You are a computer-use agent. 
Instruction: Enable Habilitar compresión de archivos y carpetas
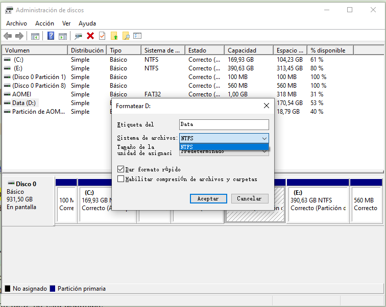pos(120,179)
